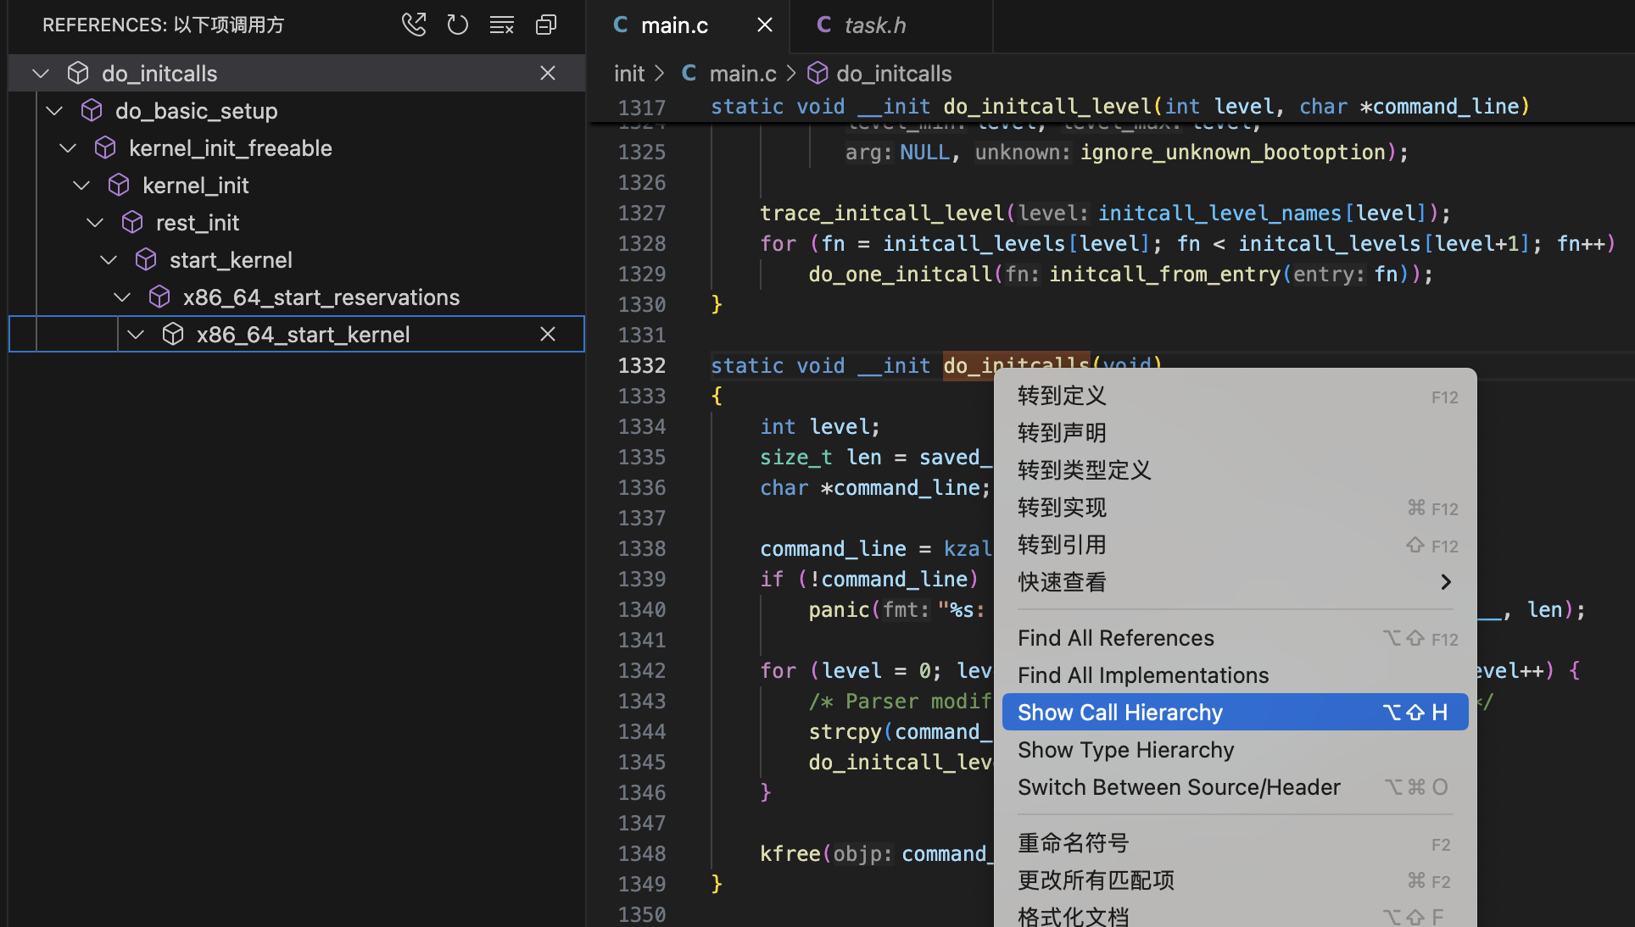Collapse the x86_64_start_reservations node
Screen dimensions: 1635x927
coord(122,297)
